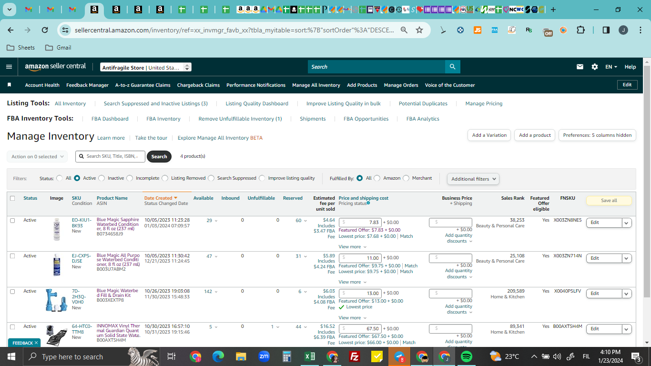Check the EO-KIU1-BK93 row checkbox
Viewport: 651px width, 366px height.
tap(12, 221)
